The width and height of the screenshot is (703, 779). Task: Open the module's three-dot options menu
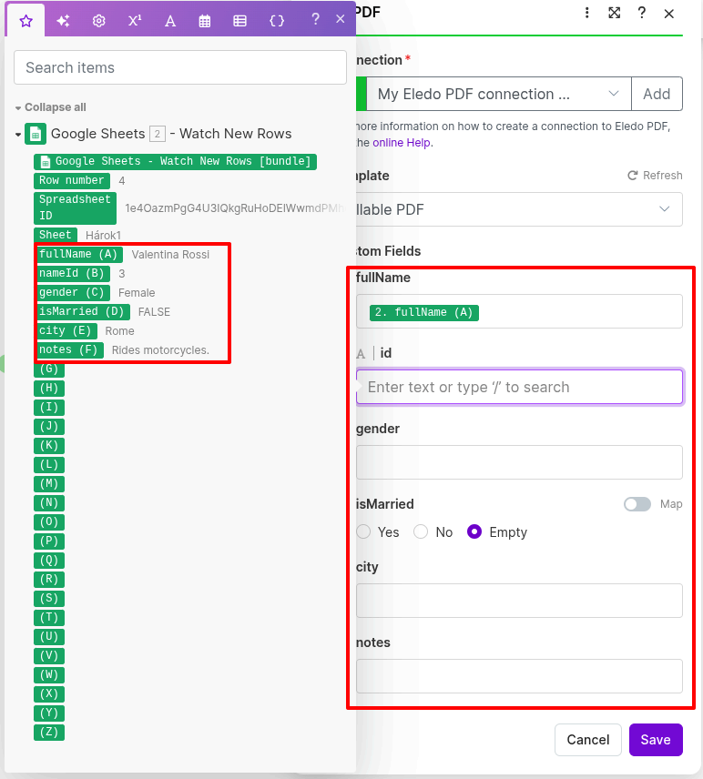click(x=587, y=13)
